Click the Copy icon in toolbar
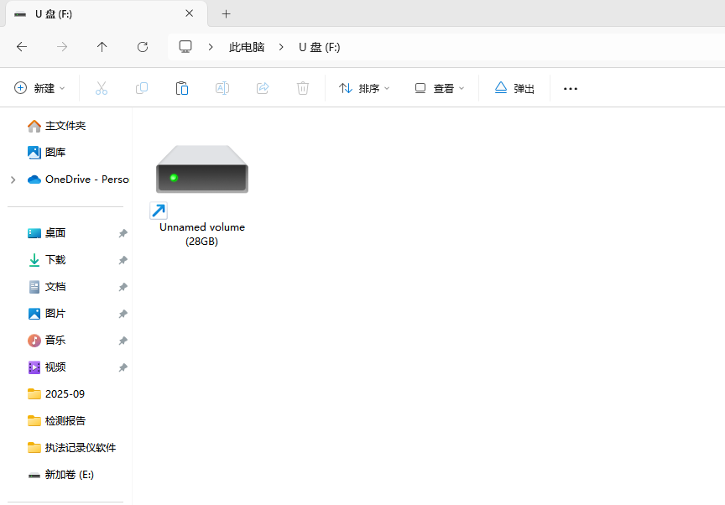Viewport: 725px width, 505px height. pos(142,88)
